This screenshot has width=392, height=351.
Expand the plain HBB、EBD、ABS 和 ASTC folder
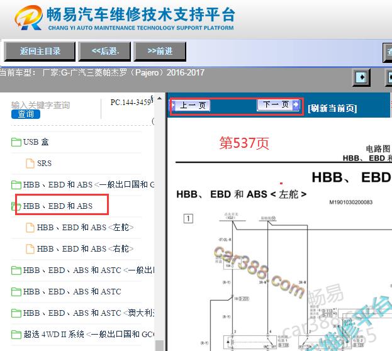[x=72, y=291]
